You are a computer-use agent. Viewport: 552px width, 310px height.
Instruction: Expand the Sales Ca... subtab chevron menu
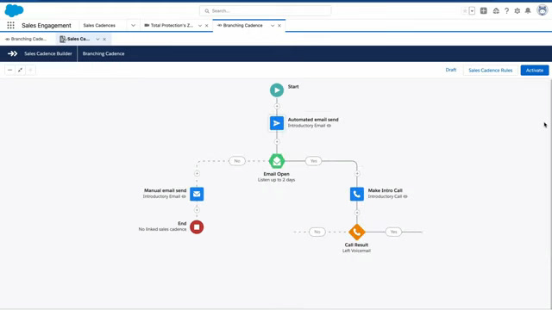click(x=97, y=40)
